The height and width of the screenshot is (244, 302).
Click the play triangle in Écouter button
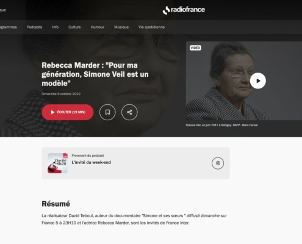[x=52, y=112]
